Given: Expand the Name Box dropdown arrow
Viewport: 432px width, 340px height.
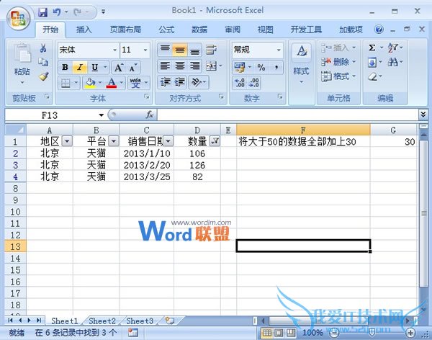Looking at the screenshot, I should [x=101, y=115].
